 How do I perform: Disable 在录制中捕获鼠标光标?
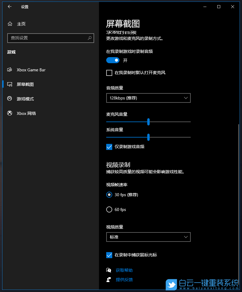pyautogui.click(x=109, y=255)
